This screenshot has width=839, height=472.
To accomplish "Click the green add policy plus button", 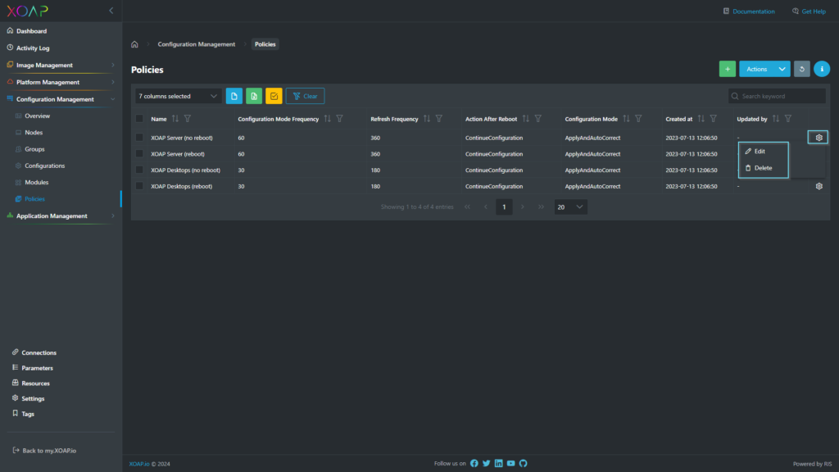I will coord(728,69).
